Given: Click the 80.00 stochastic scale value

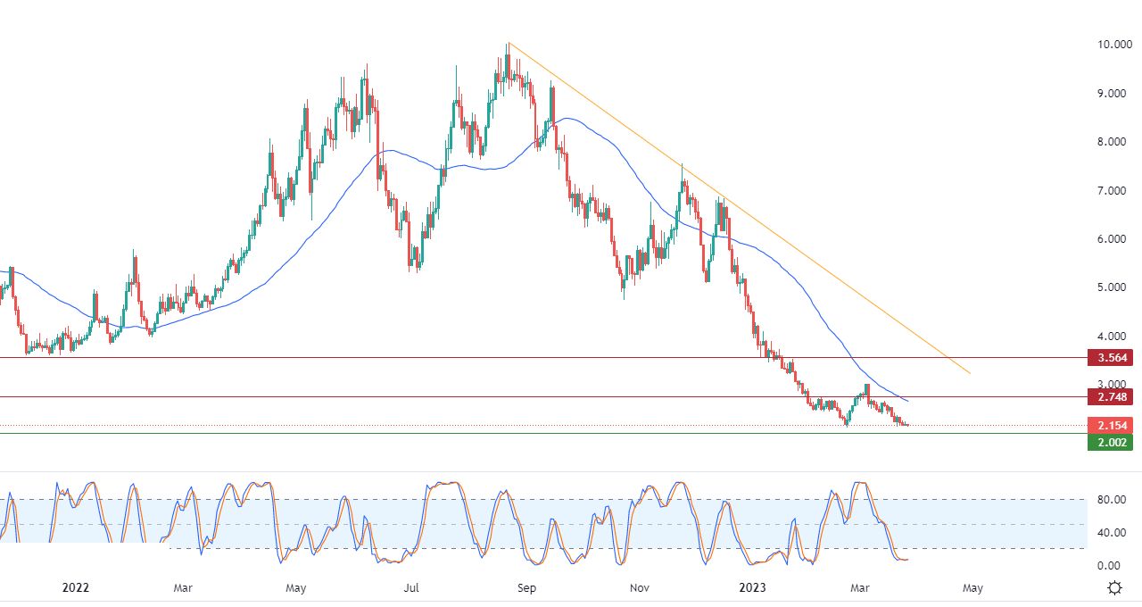Looking at the screenshot, I should [x=1108, y=500].
